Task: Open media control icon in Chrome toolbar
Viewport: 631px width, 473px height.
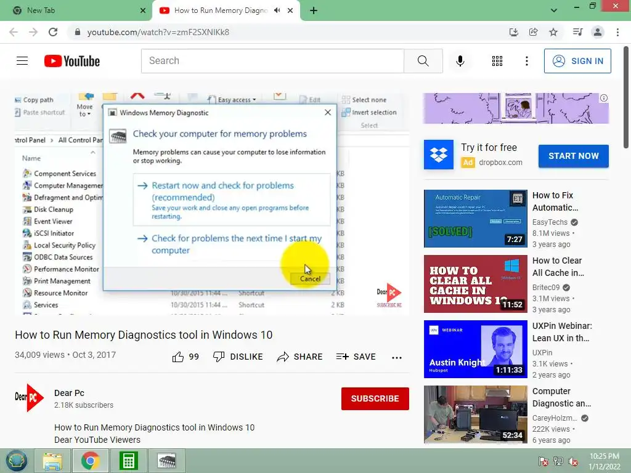Action: [577, 32]
